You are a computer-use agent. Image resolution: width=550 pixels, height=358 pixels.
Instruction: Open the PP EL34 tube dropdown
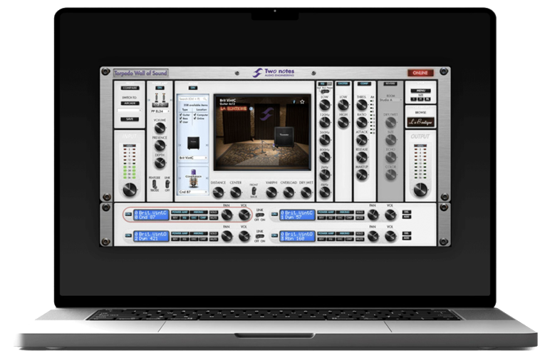160,111
